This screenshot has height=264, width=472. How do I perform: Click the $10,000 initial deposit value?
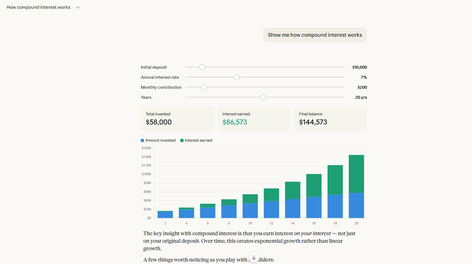tap(359, 67)
